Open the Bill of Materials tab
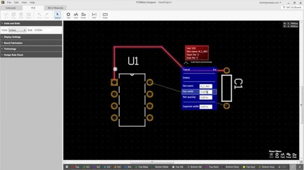Viewport: 304px width, 170px height. click(56, 8)
